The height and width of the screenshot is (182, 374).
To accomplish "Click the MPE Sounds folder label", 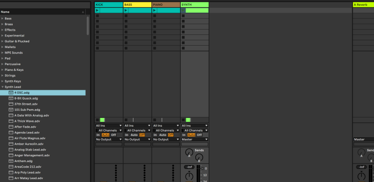I will pos(14,53).
